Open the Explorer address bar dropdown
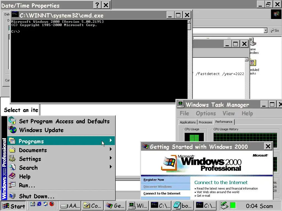This screenshot has width=282, height=211. coord(266,30)
